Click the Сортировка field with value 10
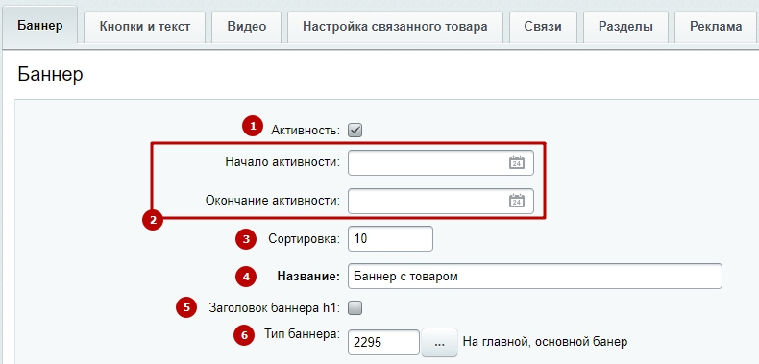The height and width of the screenshot is (364, 759). tap(390, 238)
